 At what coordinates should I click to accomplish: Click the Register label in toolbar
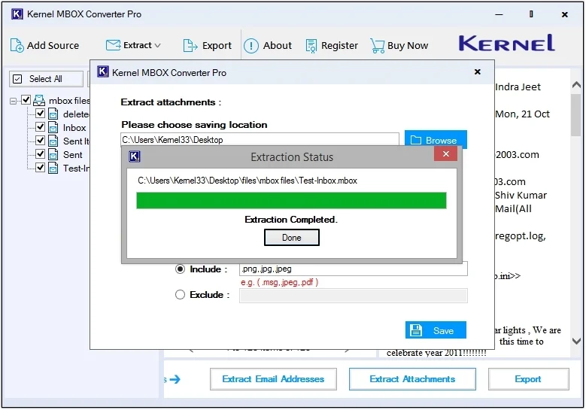(339, 46)
